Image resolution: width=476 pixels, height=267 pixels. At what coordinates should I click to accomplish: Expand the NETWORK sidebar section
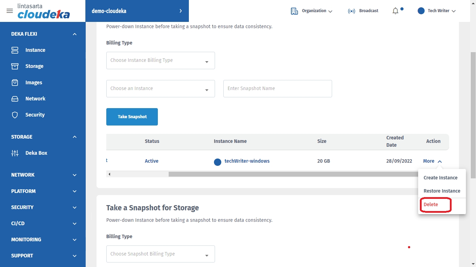point(75,175)
